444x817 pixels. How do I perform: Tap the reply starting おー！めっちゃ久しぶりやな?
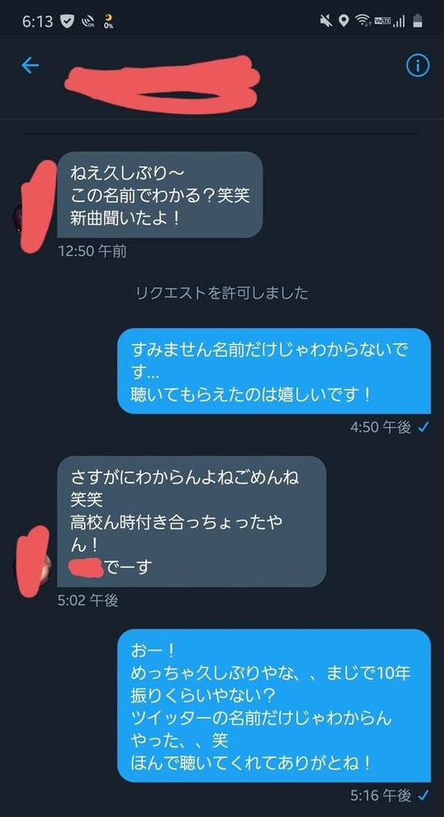point(274,706)
